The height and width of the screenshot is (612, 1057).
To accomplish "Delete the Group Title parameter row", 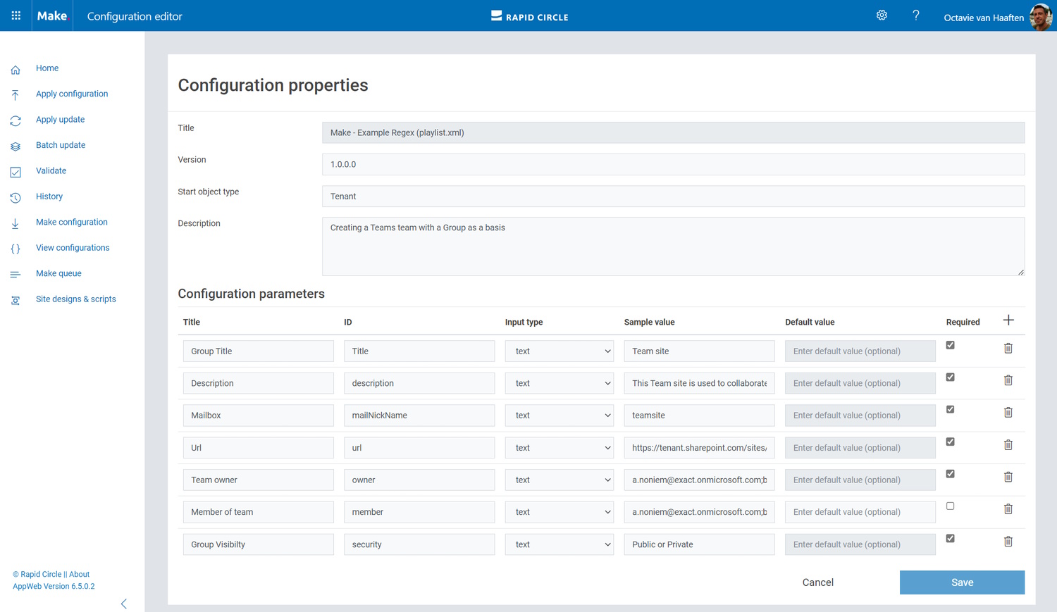I will click(1008, 349).
